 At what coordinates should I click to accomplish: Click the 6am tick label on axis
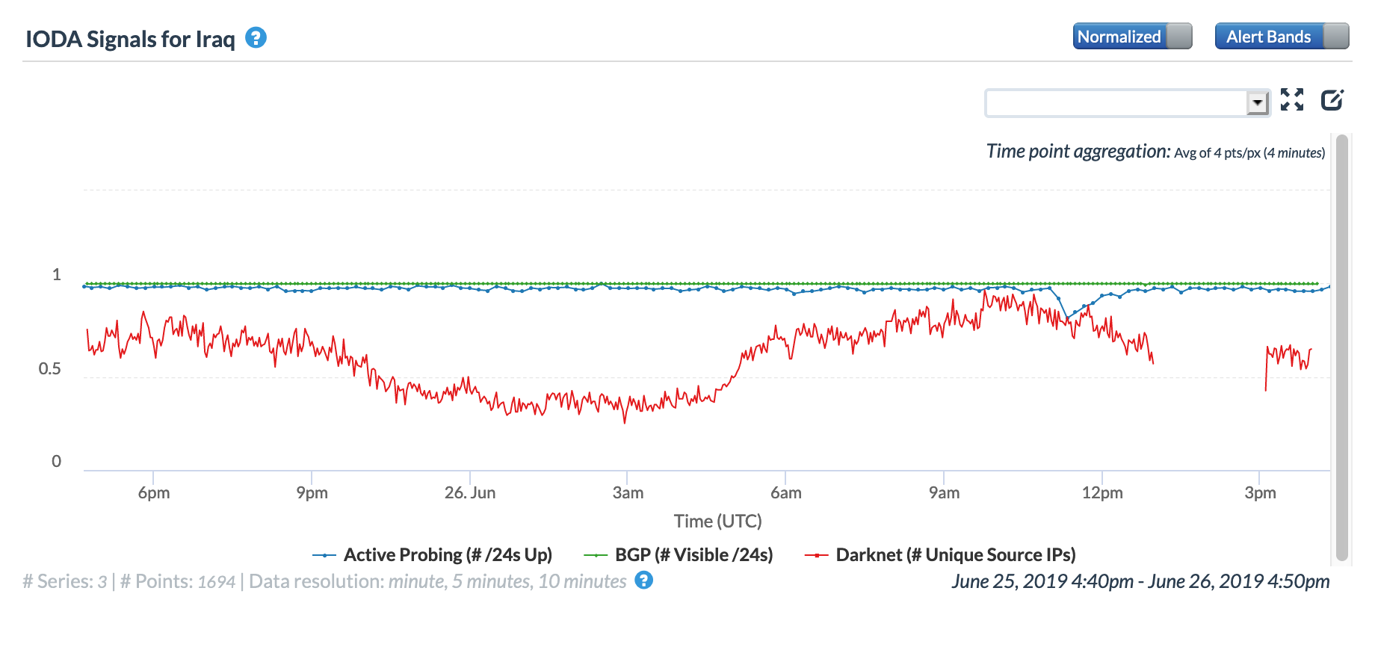[785, 493]
